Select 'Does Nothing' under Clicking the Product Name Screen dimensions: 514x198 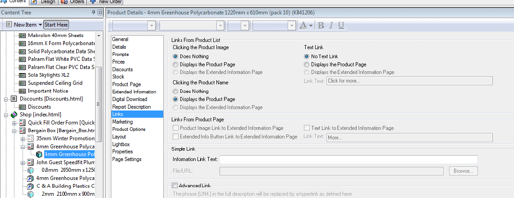pos(175,91)
